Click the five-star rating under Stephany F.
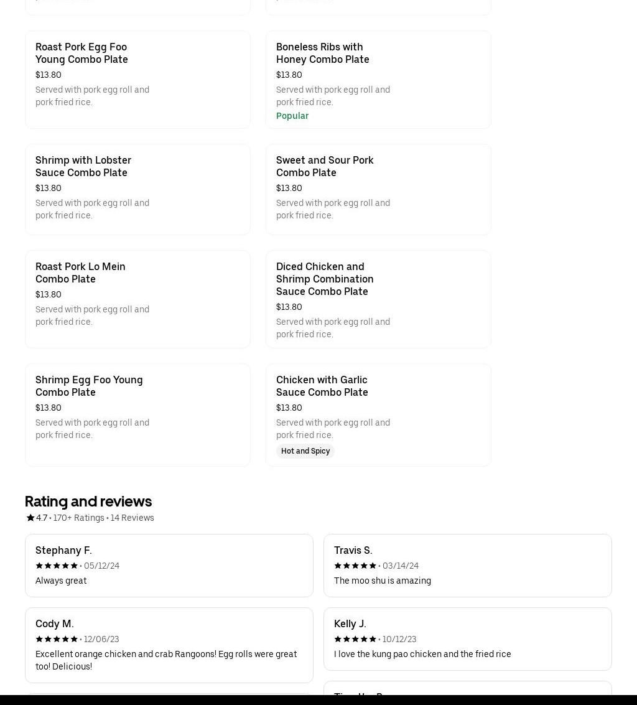The height and width of the screenshot is (705, 637). pyautogui.click(x=57, y=566)
